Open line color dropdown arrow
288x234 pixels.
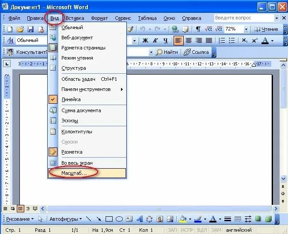point(205,219)
